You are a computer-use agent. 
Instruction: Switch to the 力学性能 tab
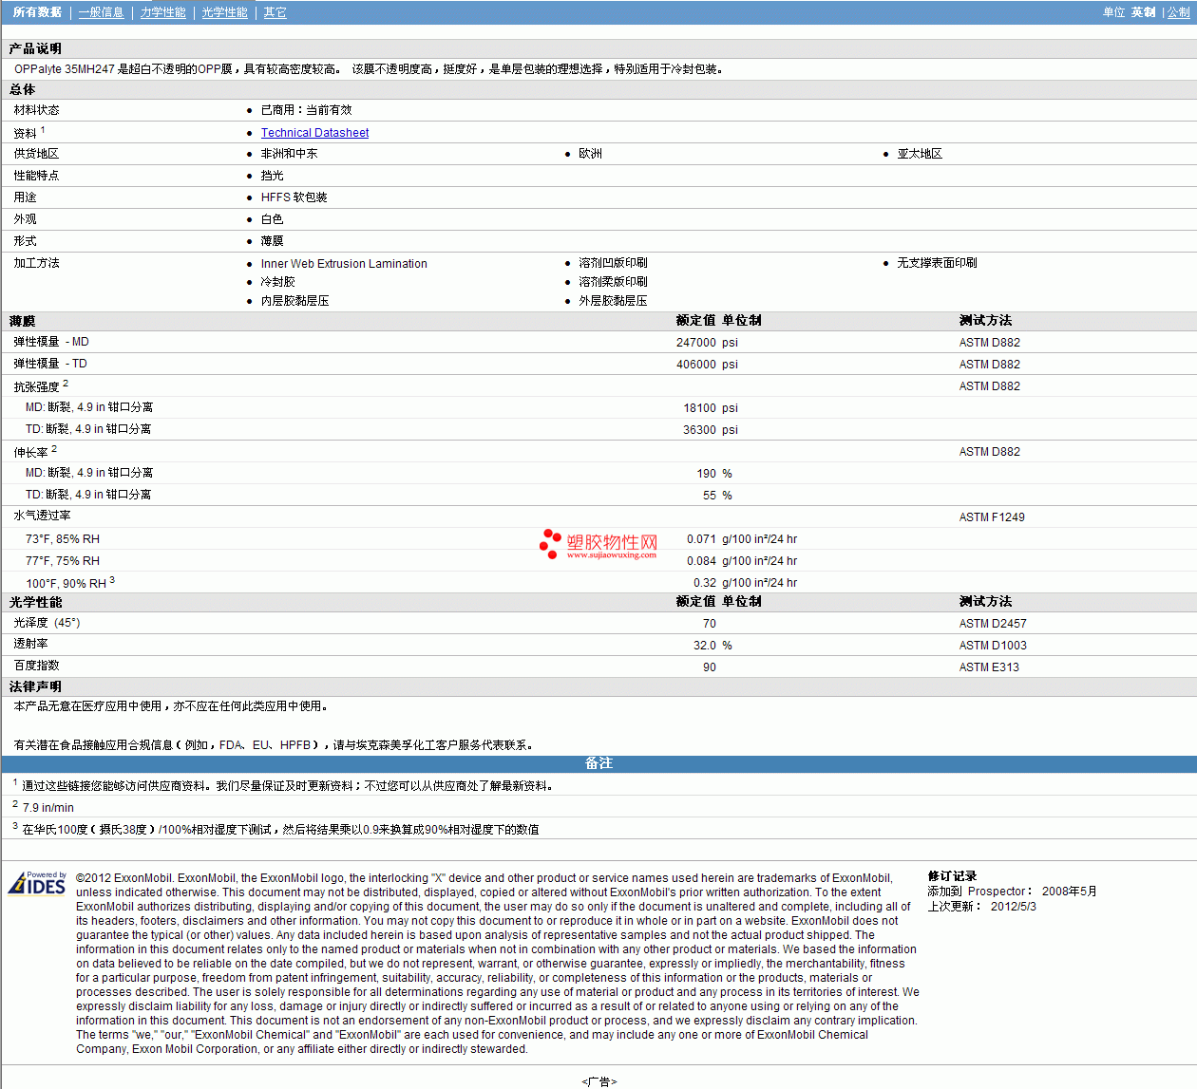pyautogui.click(x=162, y=12)
